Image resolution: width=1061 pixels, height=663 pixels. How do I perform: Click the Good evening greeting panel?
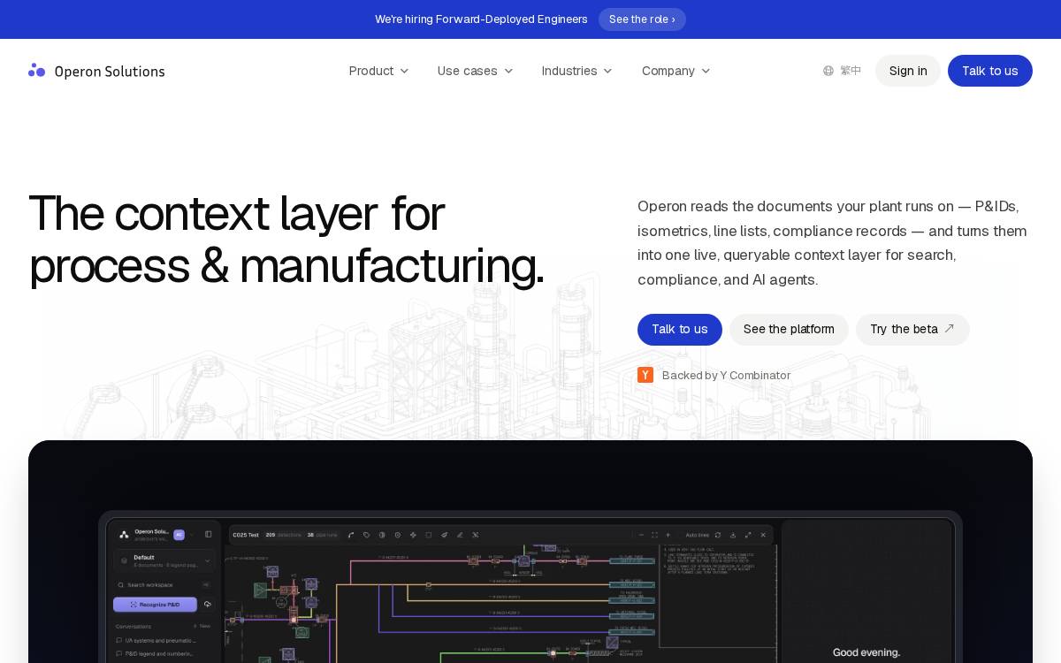(866, 591)
